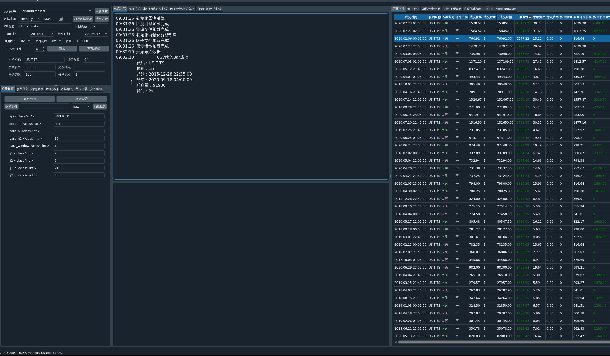The height and width of the screenshot is (356, 610).
Task: Click buy triangle icon in 2020.07.27 row
Action: click(443, 46)
